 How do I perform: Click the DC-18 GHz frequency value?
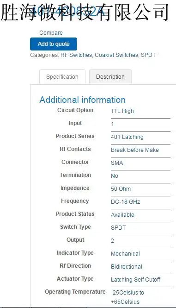[x=126, y=202]
